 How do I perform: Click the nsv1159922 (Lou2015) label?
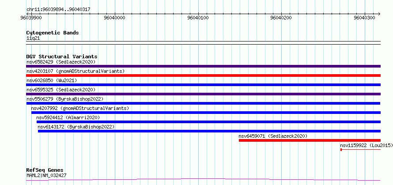(367, 145)
